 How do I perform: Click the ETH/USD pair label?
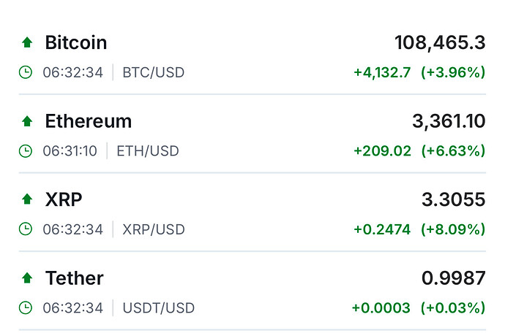148,151
